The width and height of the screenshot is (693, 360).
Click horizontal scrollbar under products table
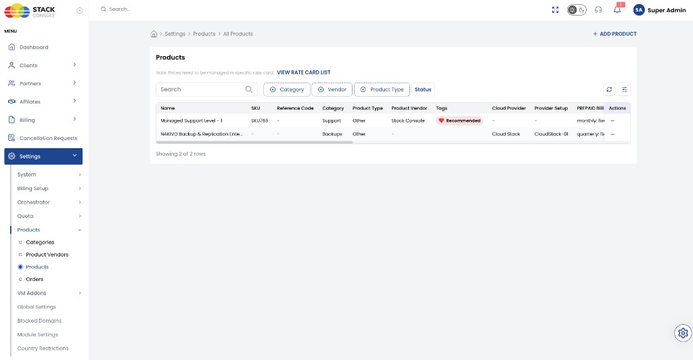coord(254,142)
